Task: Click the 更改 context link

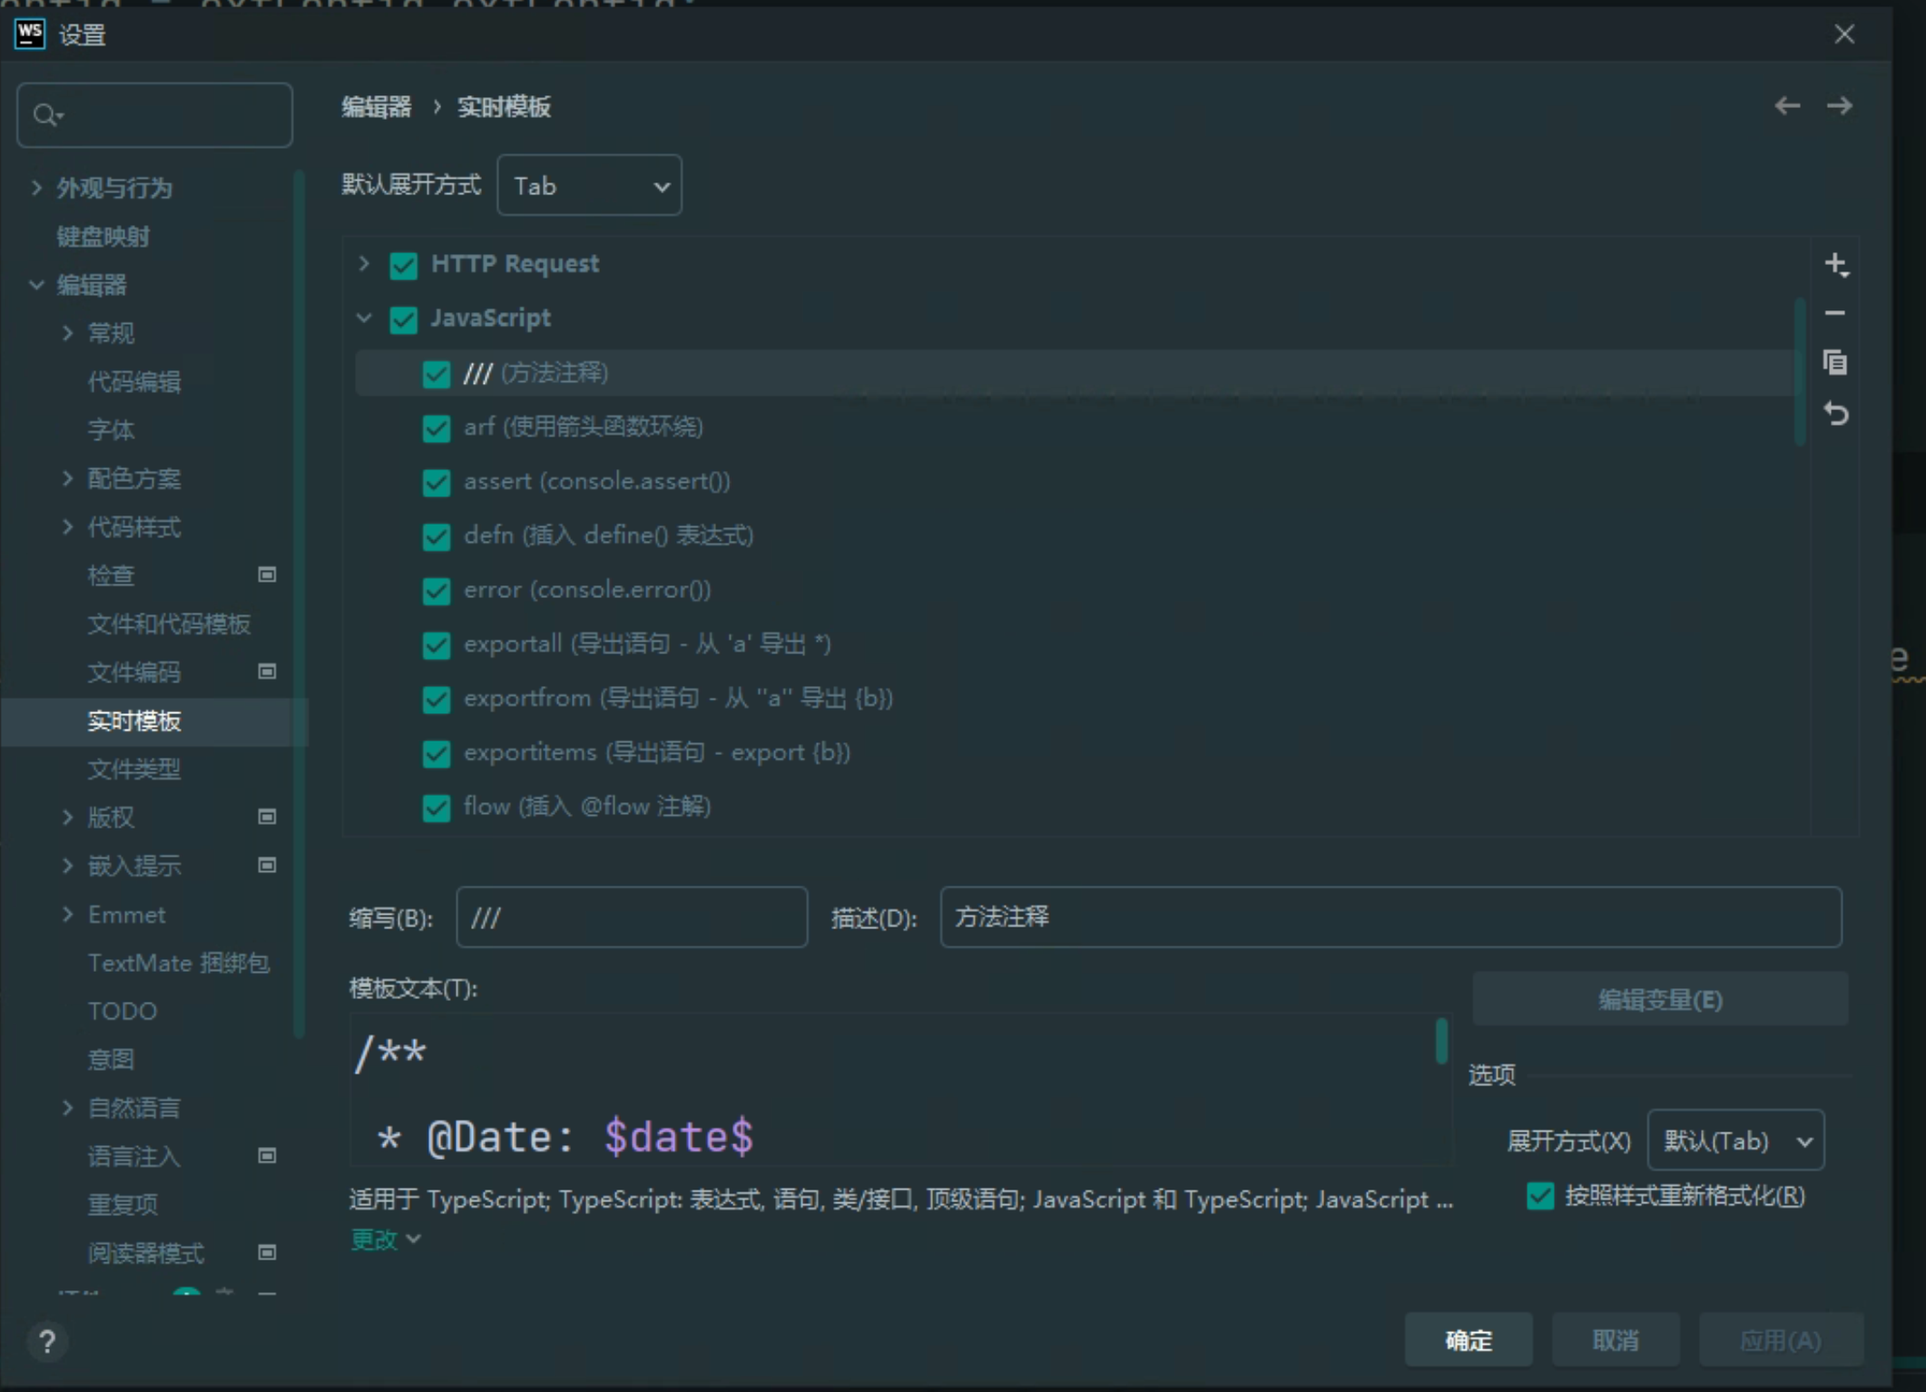Action: [385, 1240]
